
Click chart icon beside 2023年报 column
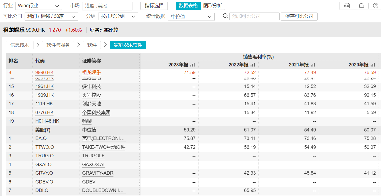click(193, 65)
